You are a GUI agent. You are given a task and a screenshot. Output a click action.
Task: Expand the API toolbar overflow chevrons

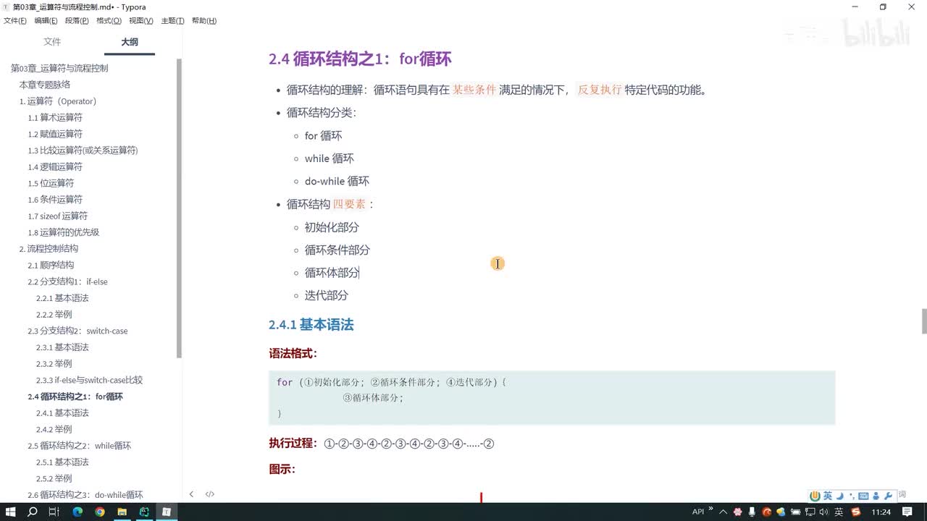710,509
